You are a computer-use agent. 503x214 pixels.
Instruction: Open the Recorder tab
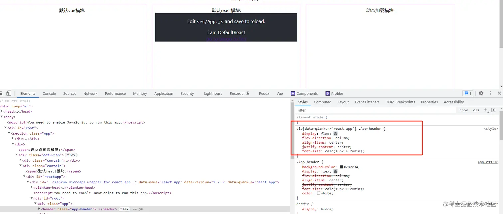(239, 93)
